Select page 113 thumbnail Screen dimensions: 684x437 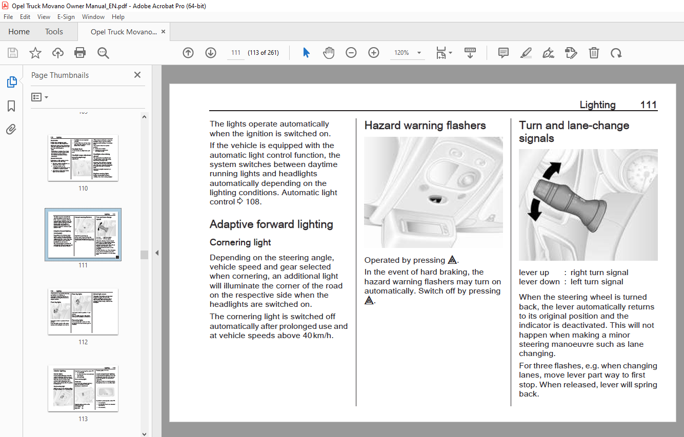[83, 388]
